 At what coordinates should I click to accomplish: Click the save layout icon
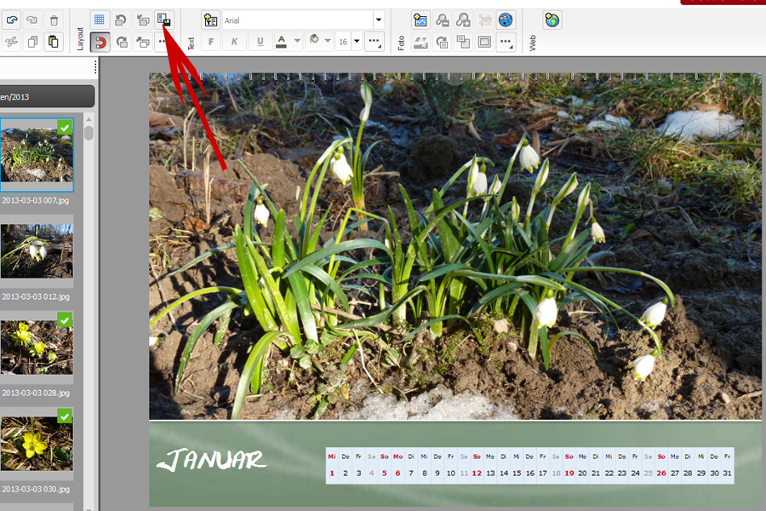click(x=164, y=20)
